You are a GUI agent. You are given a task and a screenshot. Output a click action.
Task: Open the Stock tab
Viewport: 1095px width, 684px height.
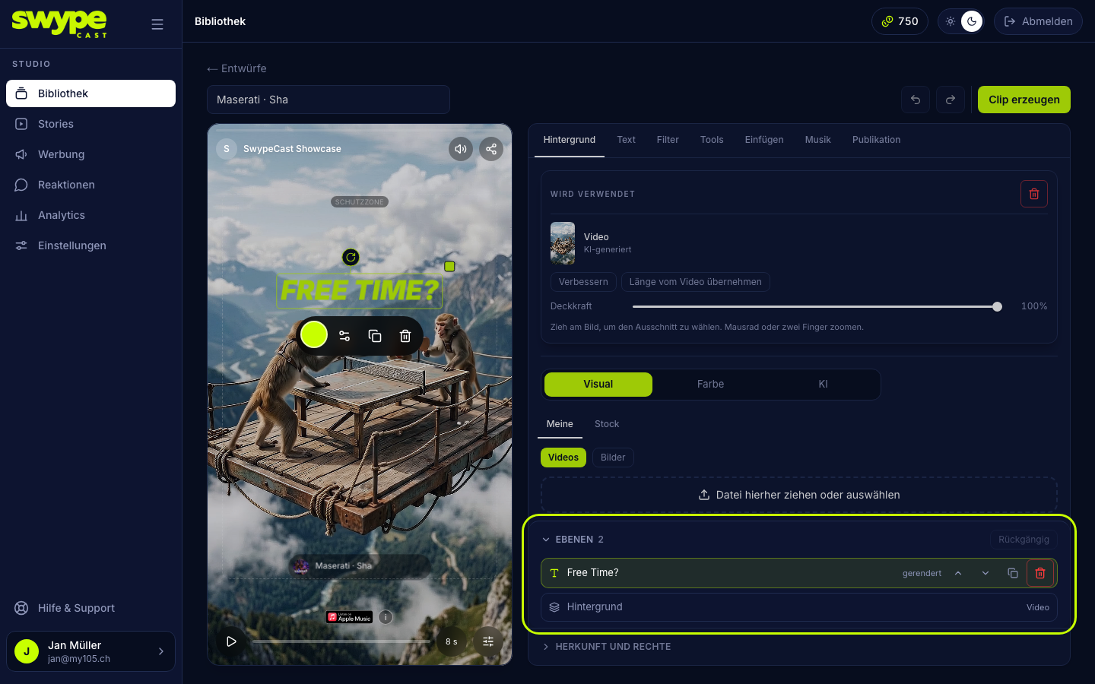click(x=607, y=424)
